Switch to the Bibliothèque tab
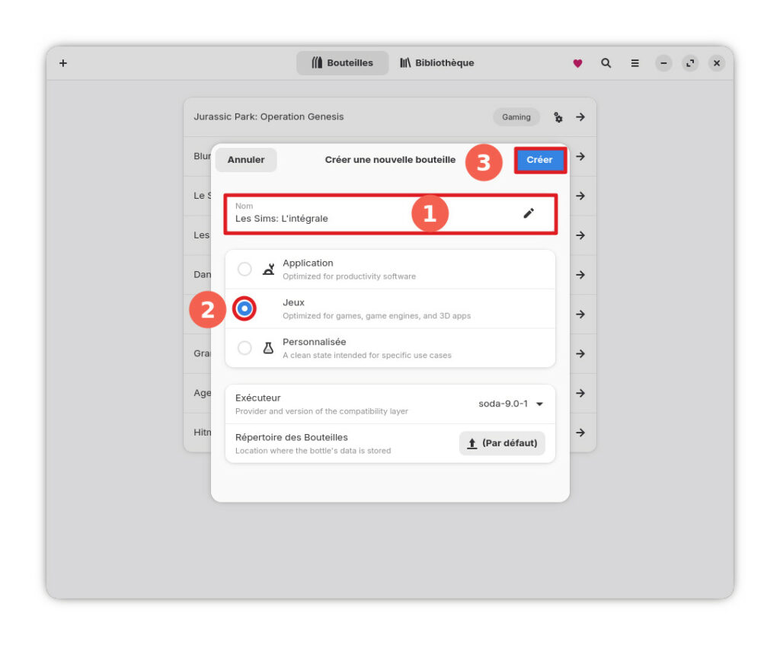This screenshot has height=645, width=780. [x=436, y=63]
